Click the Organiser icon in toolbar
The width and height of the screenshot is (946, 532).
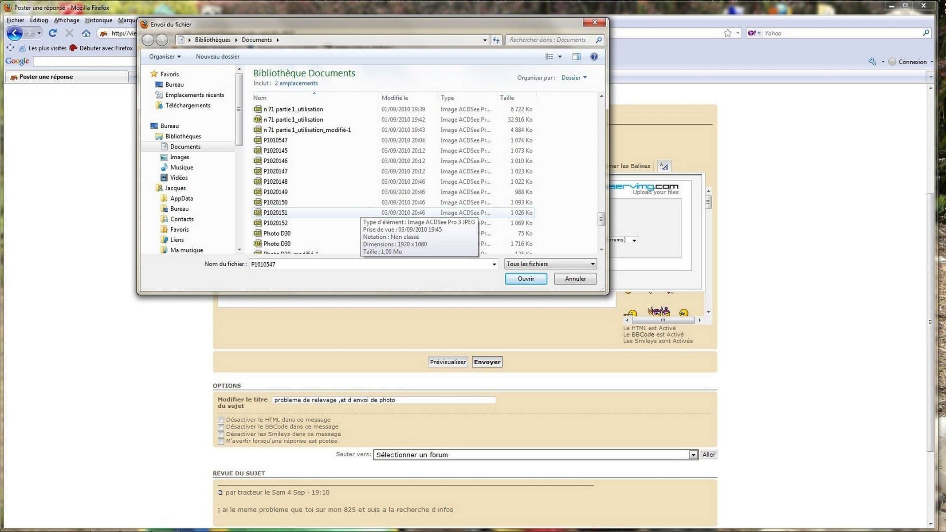coord(164,57)
